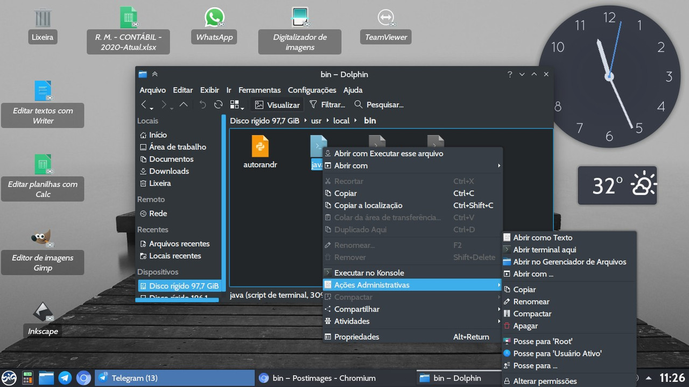This screenshot has height=387, width=689.
Task: Click the usr breadcrumb segment
Action: coord(316,120)
